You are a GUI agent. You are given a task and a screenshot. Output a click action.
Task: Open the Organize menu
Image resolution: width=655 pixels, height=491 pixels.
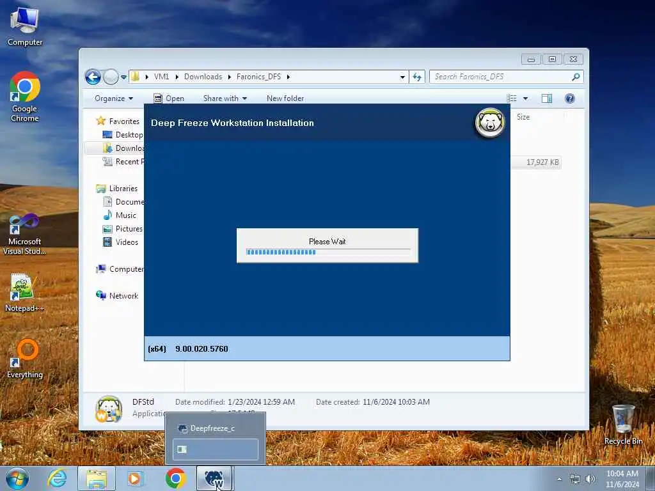coord(114,98)
